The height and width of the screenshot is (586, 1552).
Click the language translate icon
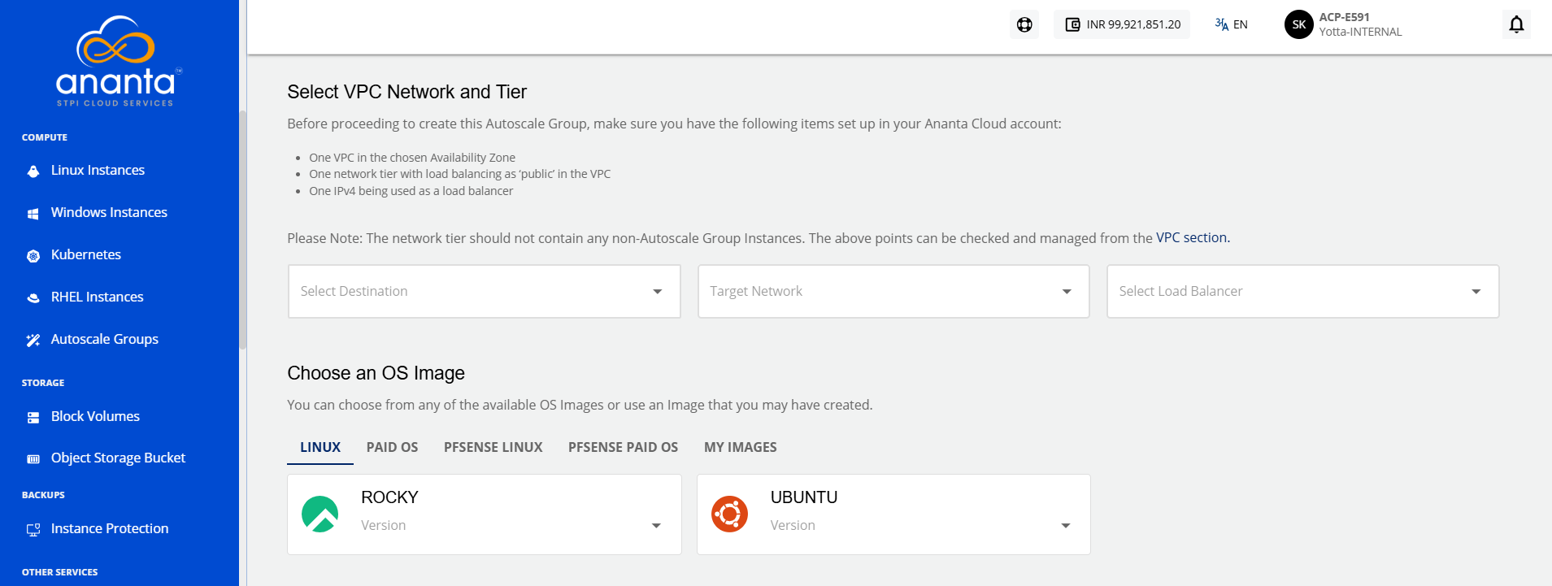1221,24
